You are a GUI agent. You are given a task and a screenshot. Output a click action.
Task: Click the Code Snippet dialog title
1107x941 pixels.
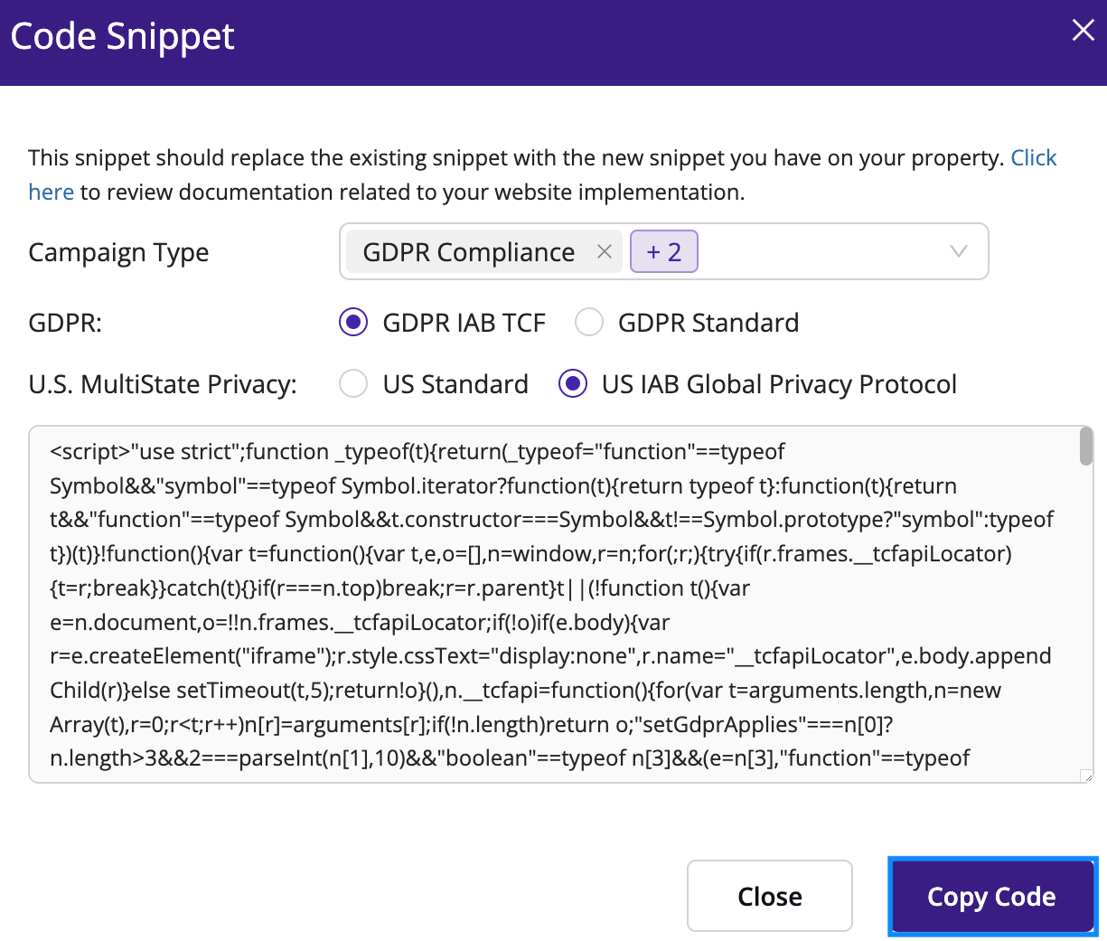(x=123, y=36)
